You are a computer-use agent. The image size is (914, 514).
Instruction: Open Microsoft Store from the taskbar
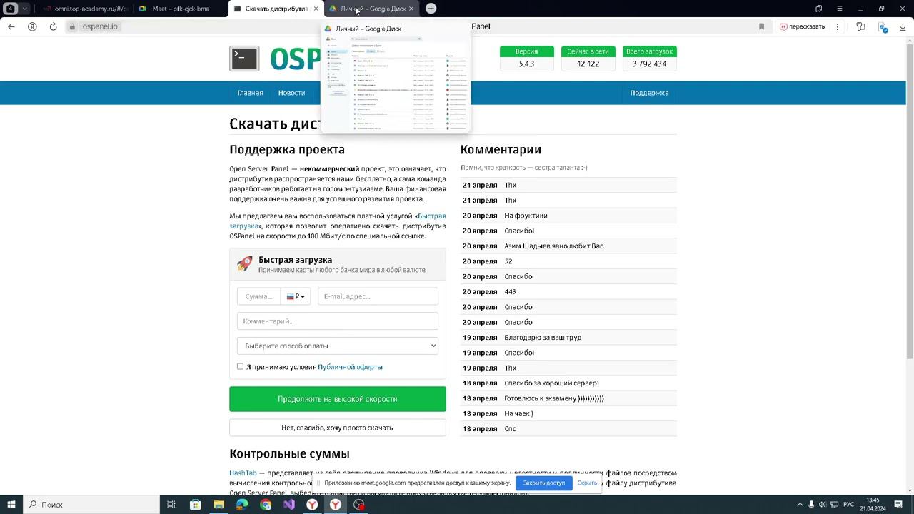195,505
